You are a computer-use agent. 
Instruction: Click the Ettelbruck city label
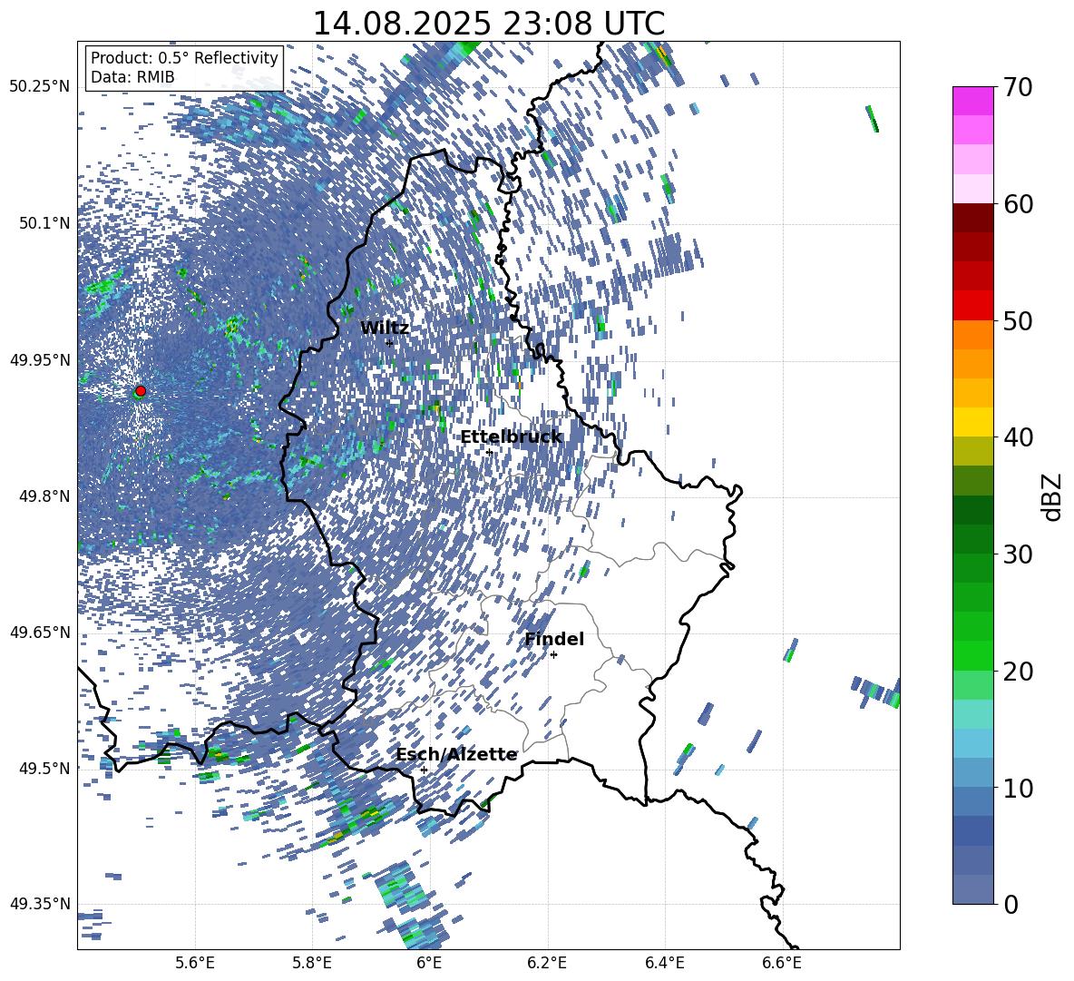pyautogui.click(x=511, y=437)
